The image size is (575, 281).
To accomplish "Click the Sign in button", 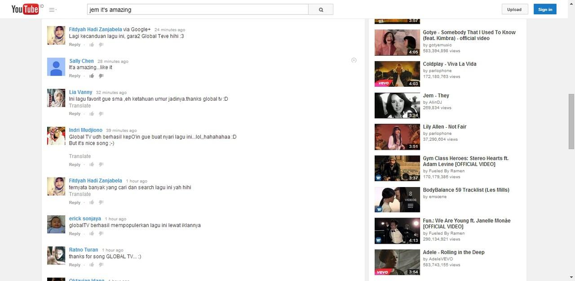I will coord(545,9).
